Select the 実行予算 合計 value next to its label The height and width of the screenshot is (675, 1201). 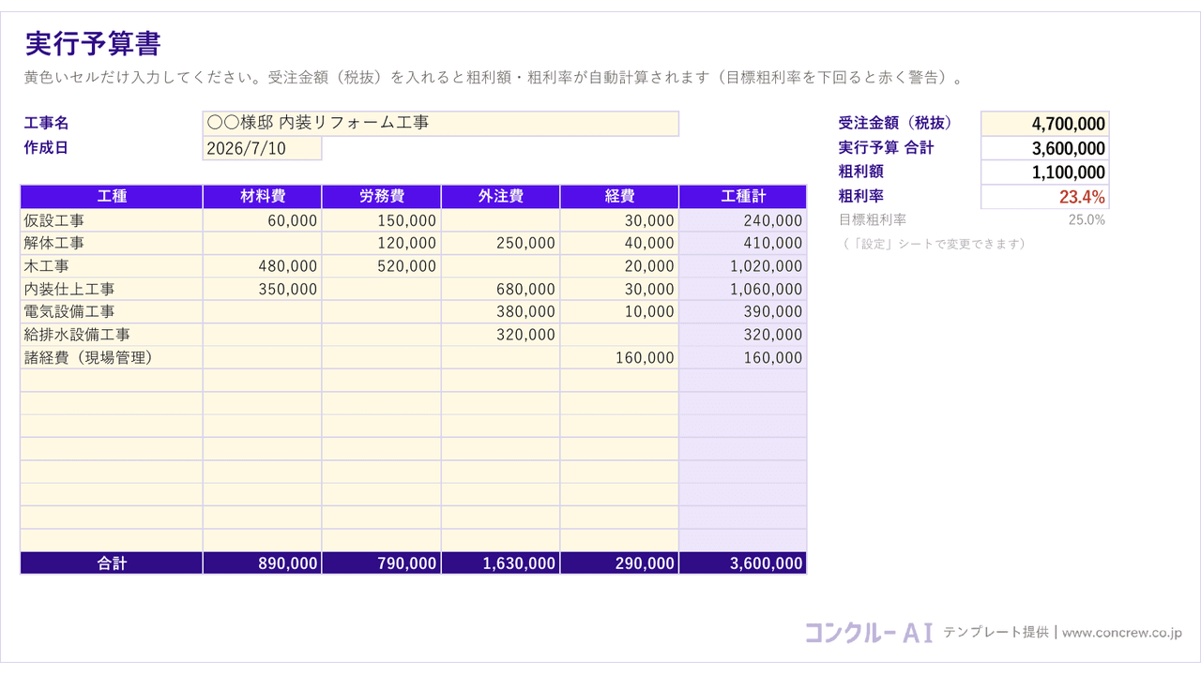point(1045,148)
